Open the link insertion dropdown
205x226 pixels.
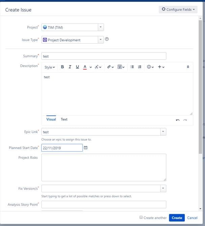click(111, 67)
